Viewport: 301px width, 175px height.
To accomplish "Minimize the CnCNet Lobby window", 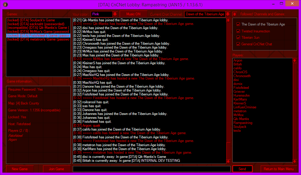I will [x=273, y=4].
